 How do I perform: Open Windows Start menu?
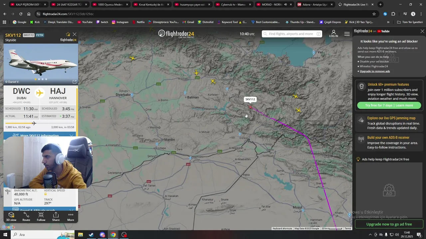click(5, 235)
